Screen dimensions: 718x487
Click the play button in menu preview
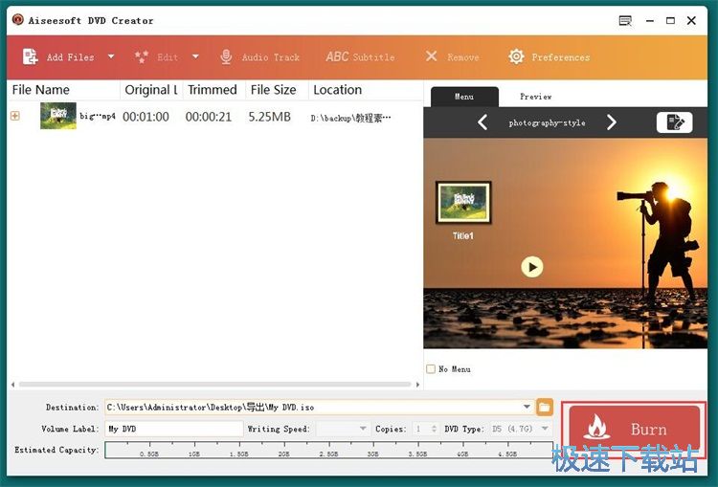(x=532, y=267)
